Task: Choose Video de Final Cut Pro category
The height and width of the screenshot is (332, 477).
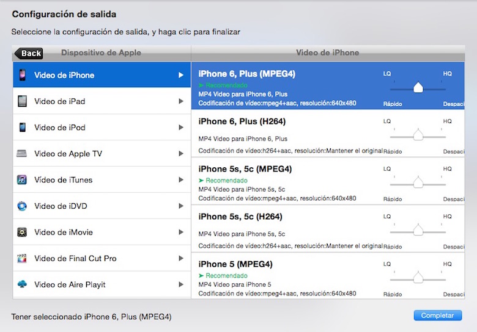Action: tap(102, 258)
